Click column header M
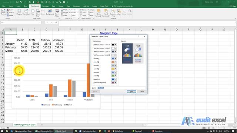Image resolution: width=237 pixels, height=133 pixels. [x=153, y=30]
